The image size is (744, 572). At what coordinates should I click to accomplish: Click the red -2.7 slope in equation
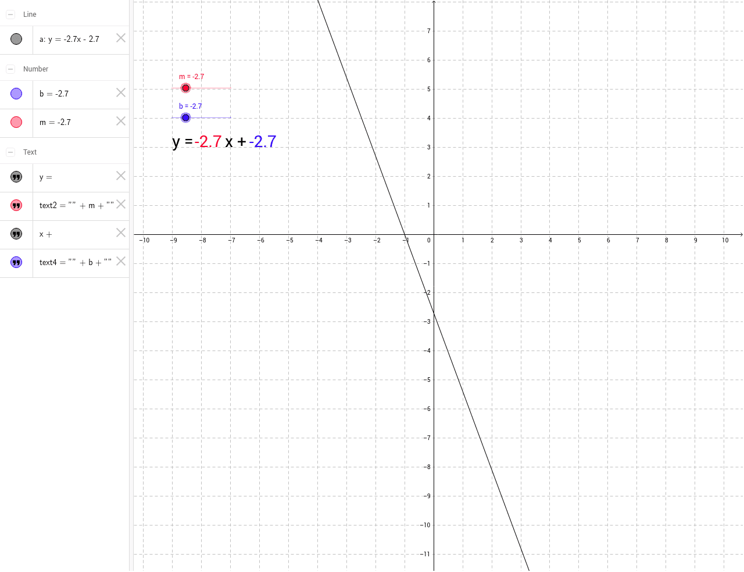tap(208, 142)
